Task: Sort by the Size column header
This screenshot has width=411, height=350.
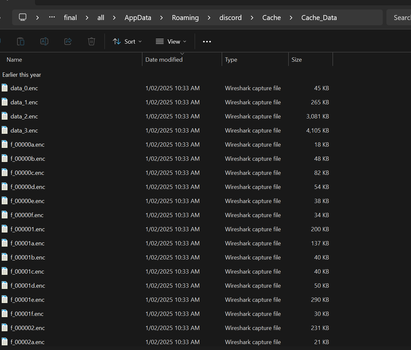Action: pos(311,60)
